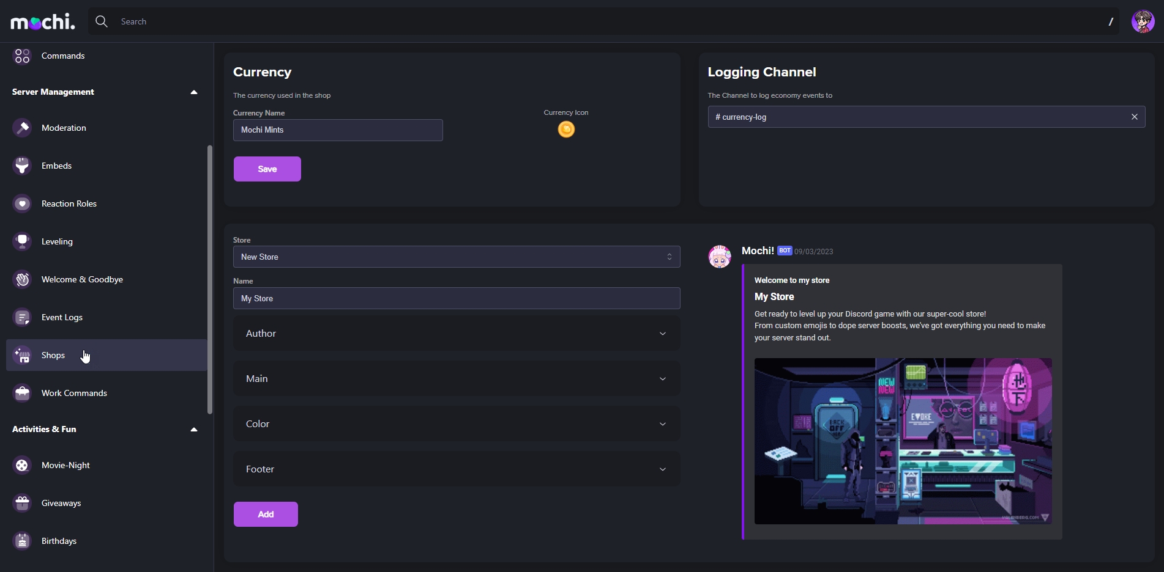Open Leveling settings
Image resolution: width=1164 pixels, height=572 pixels.
pos(57,241)
